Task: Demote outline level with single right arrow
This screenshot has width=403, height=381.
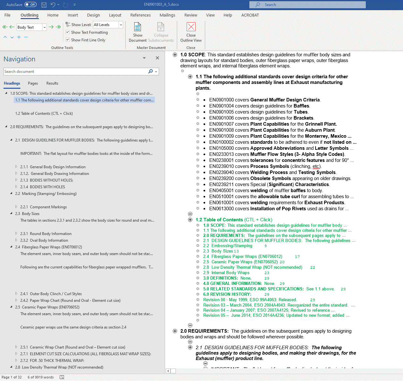Action: (51, 27)
